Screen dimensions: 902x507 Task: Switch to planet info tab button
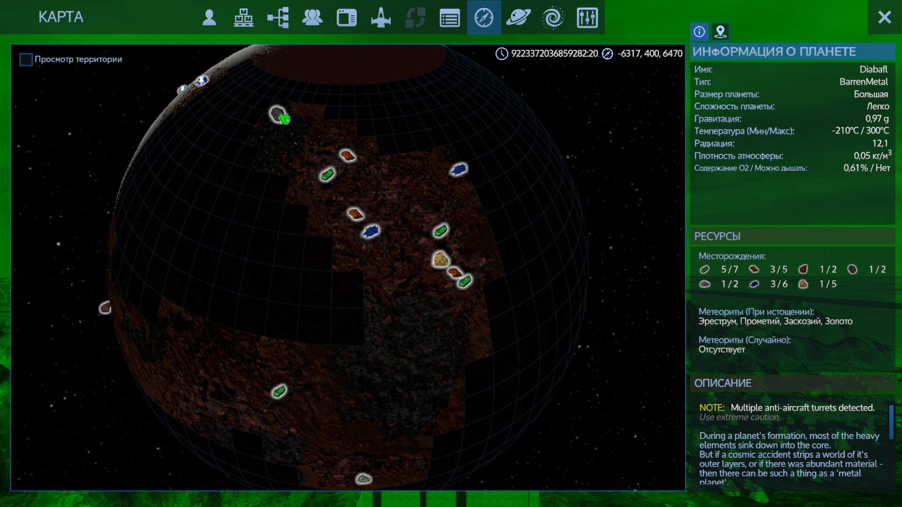699,31
